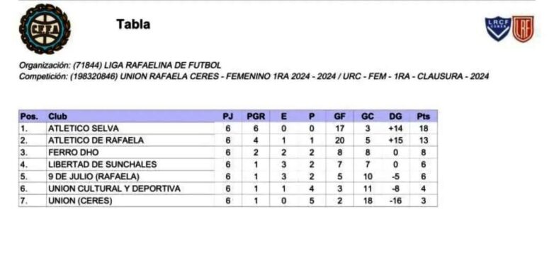The height and width of the screenshot is (255, 554).
Task: Click LIBERTAD DE SUNCHALES club cell
Action: point(103,165)
